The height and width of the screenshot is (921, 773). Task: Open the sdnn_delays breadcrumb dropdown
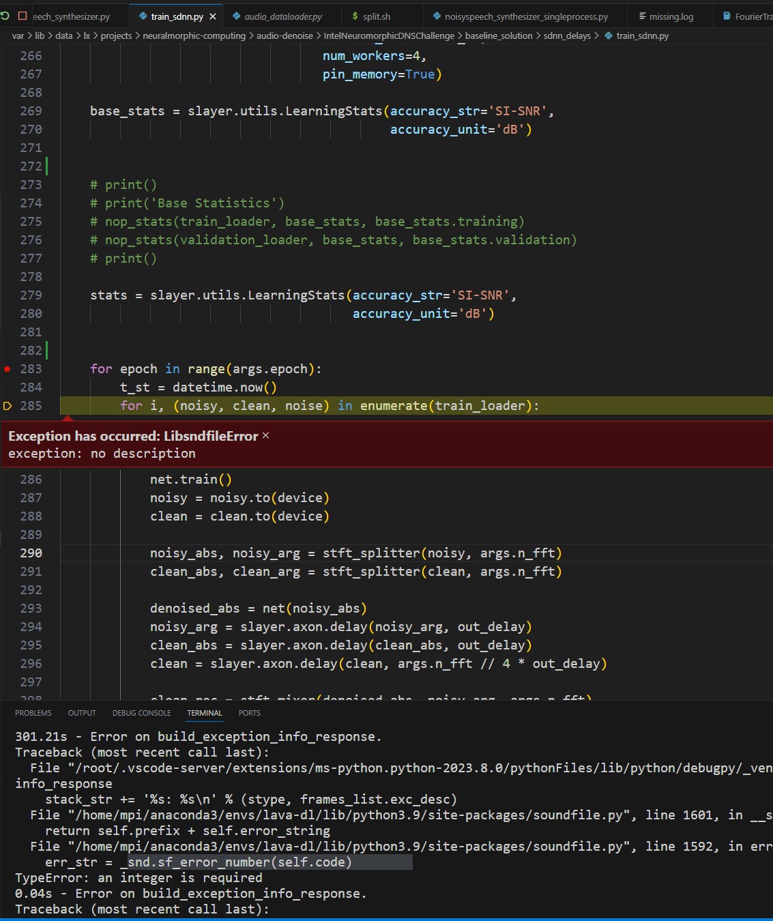coord(566,35)
